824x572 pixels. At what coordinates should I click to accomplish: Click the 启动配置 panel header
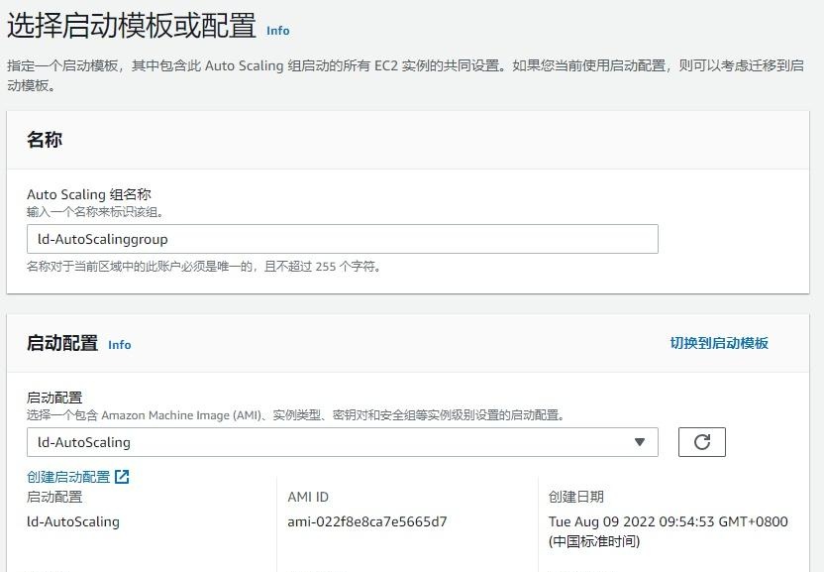61,343
